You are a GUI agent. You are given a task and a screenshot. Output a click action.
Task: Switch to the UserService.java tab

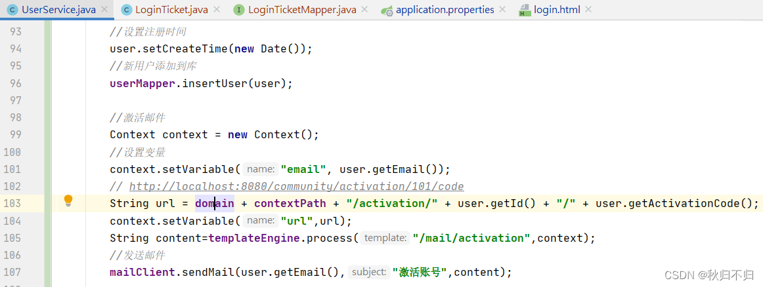[58, 10]
